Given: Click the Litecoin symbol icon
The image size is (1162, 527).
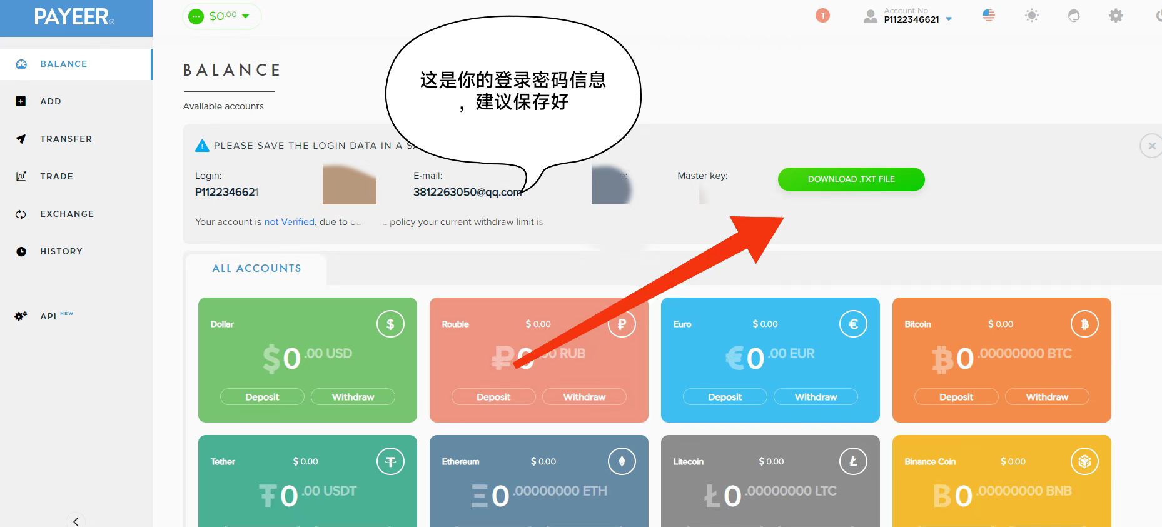Looking at the screenshot, I should pyautogui.click(x=852, y=461).
